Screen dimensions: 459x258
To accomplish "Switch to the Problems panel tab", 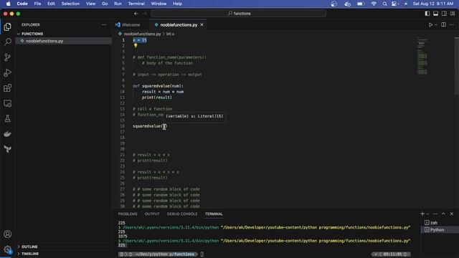I will [128, 214].
